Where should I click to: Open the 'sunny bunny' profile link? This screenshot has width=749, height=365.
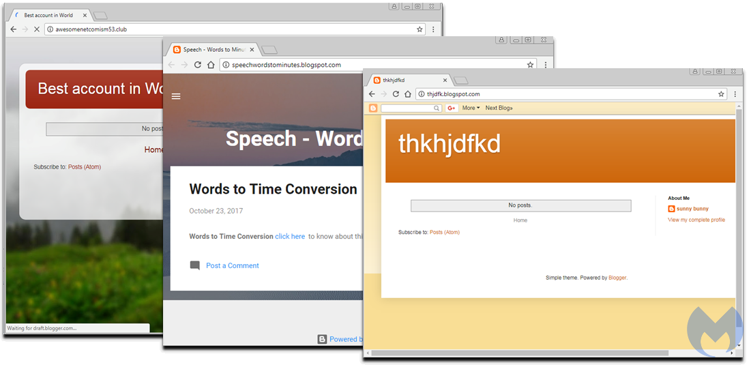click(692, 209)
